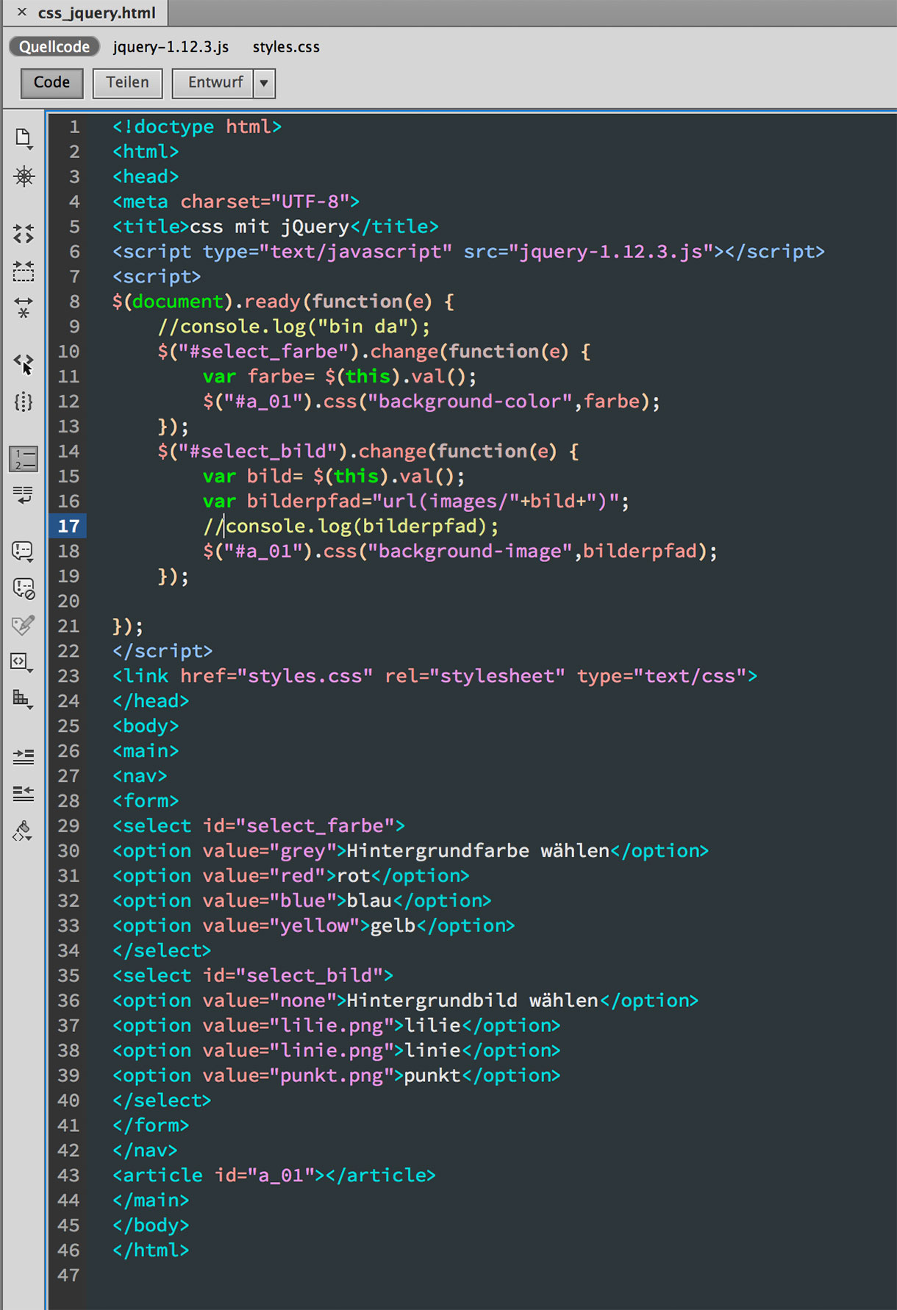
Task: Toggle line numbers display
Action: click(x=24, y=459)
